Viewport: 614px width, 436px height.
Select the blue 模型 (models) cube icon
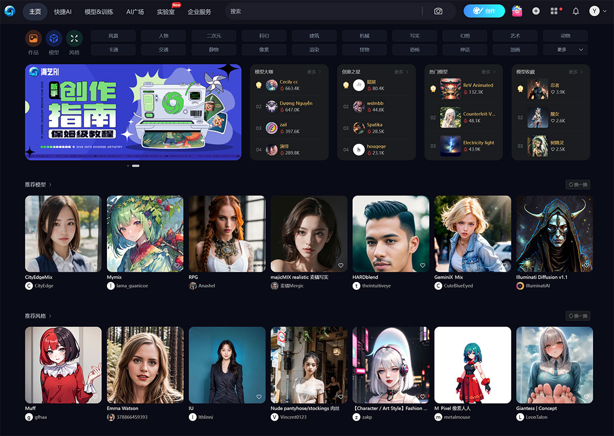click(x=54, y=38)
